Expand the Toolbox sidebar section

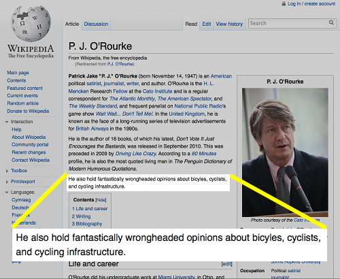coord(7,171)
